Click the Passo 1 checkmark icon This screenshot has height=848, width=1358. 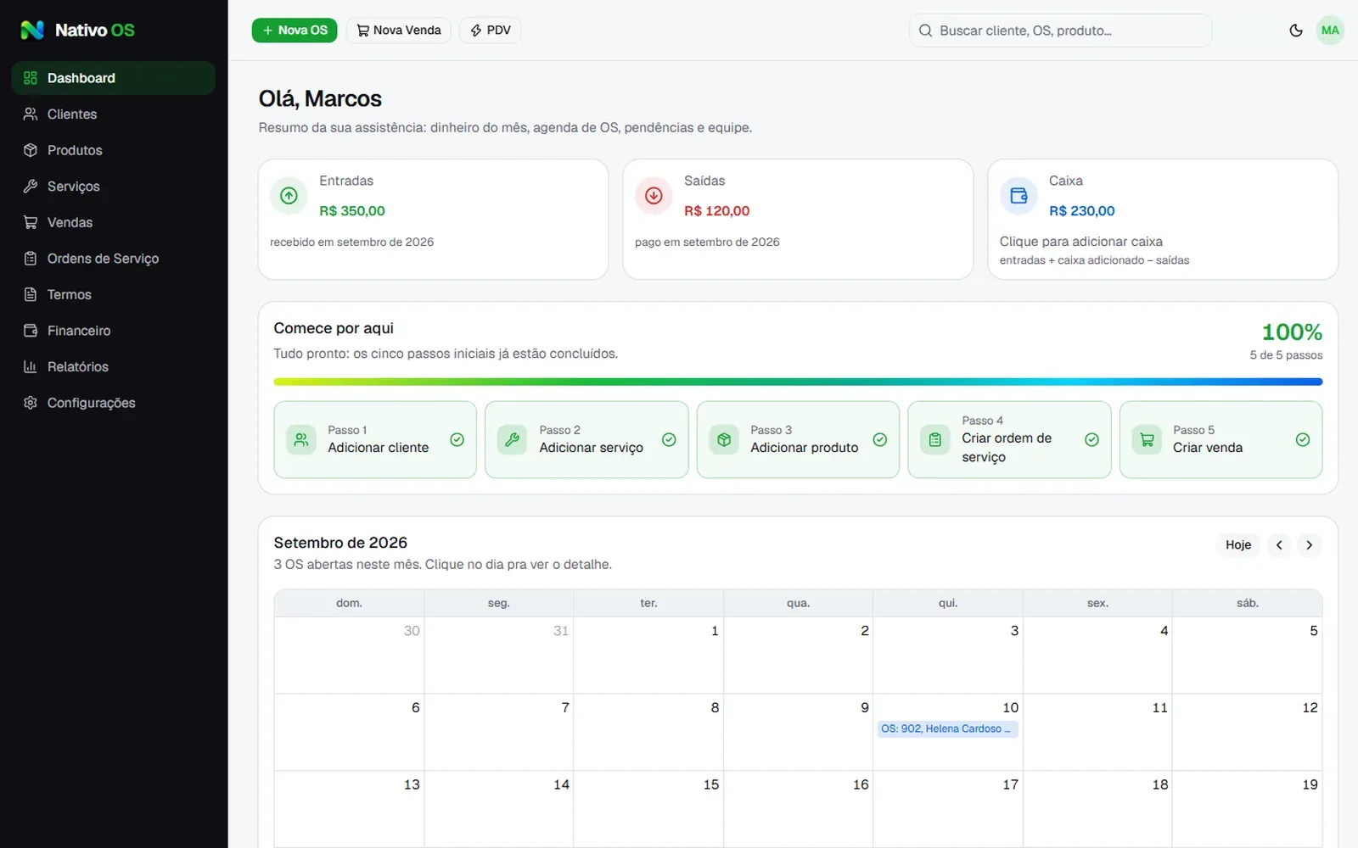click(457, 439)
